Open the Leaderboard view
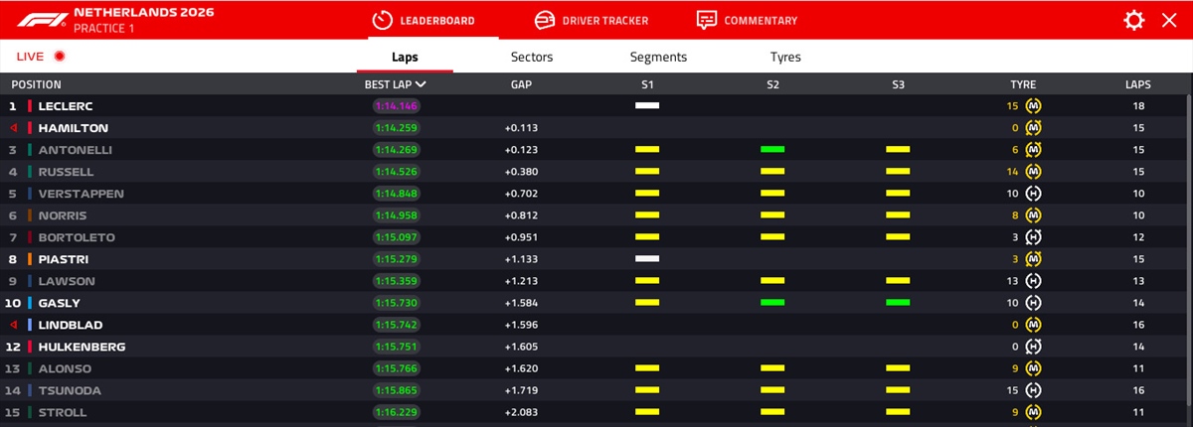The height and width of the screenshot is (427, 1193). (423, 20)
